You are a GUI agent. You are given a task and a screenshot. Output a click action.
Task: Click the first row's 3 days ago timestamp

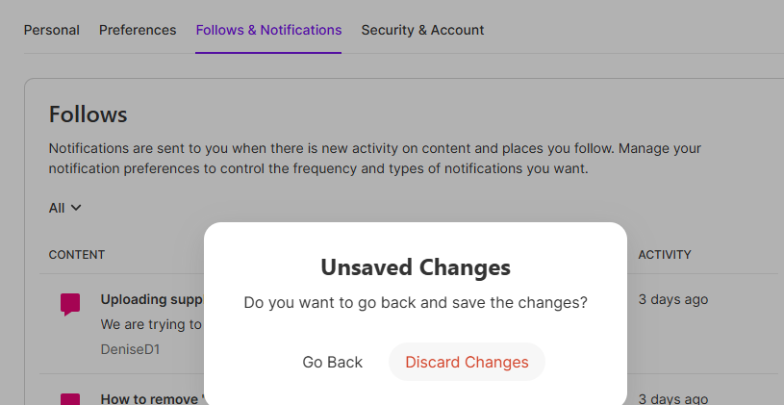tap(673, 299)
